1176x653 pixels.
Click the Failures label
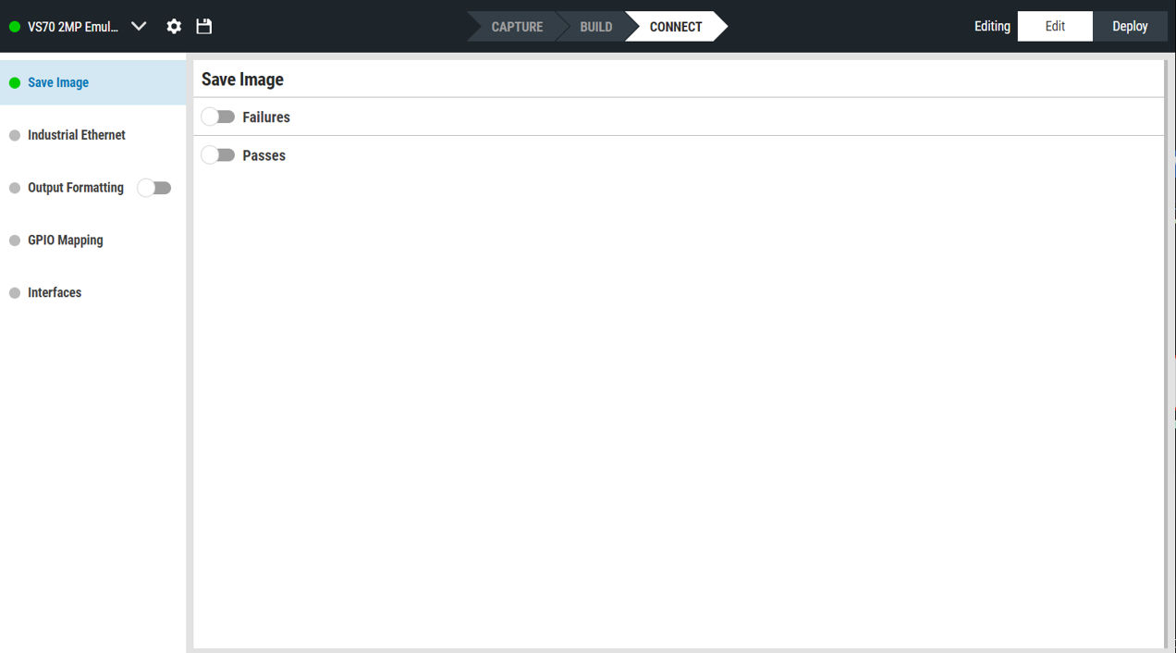pyautogui.click(x=266, y=117)
